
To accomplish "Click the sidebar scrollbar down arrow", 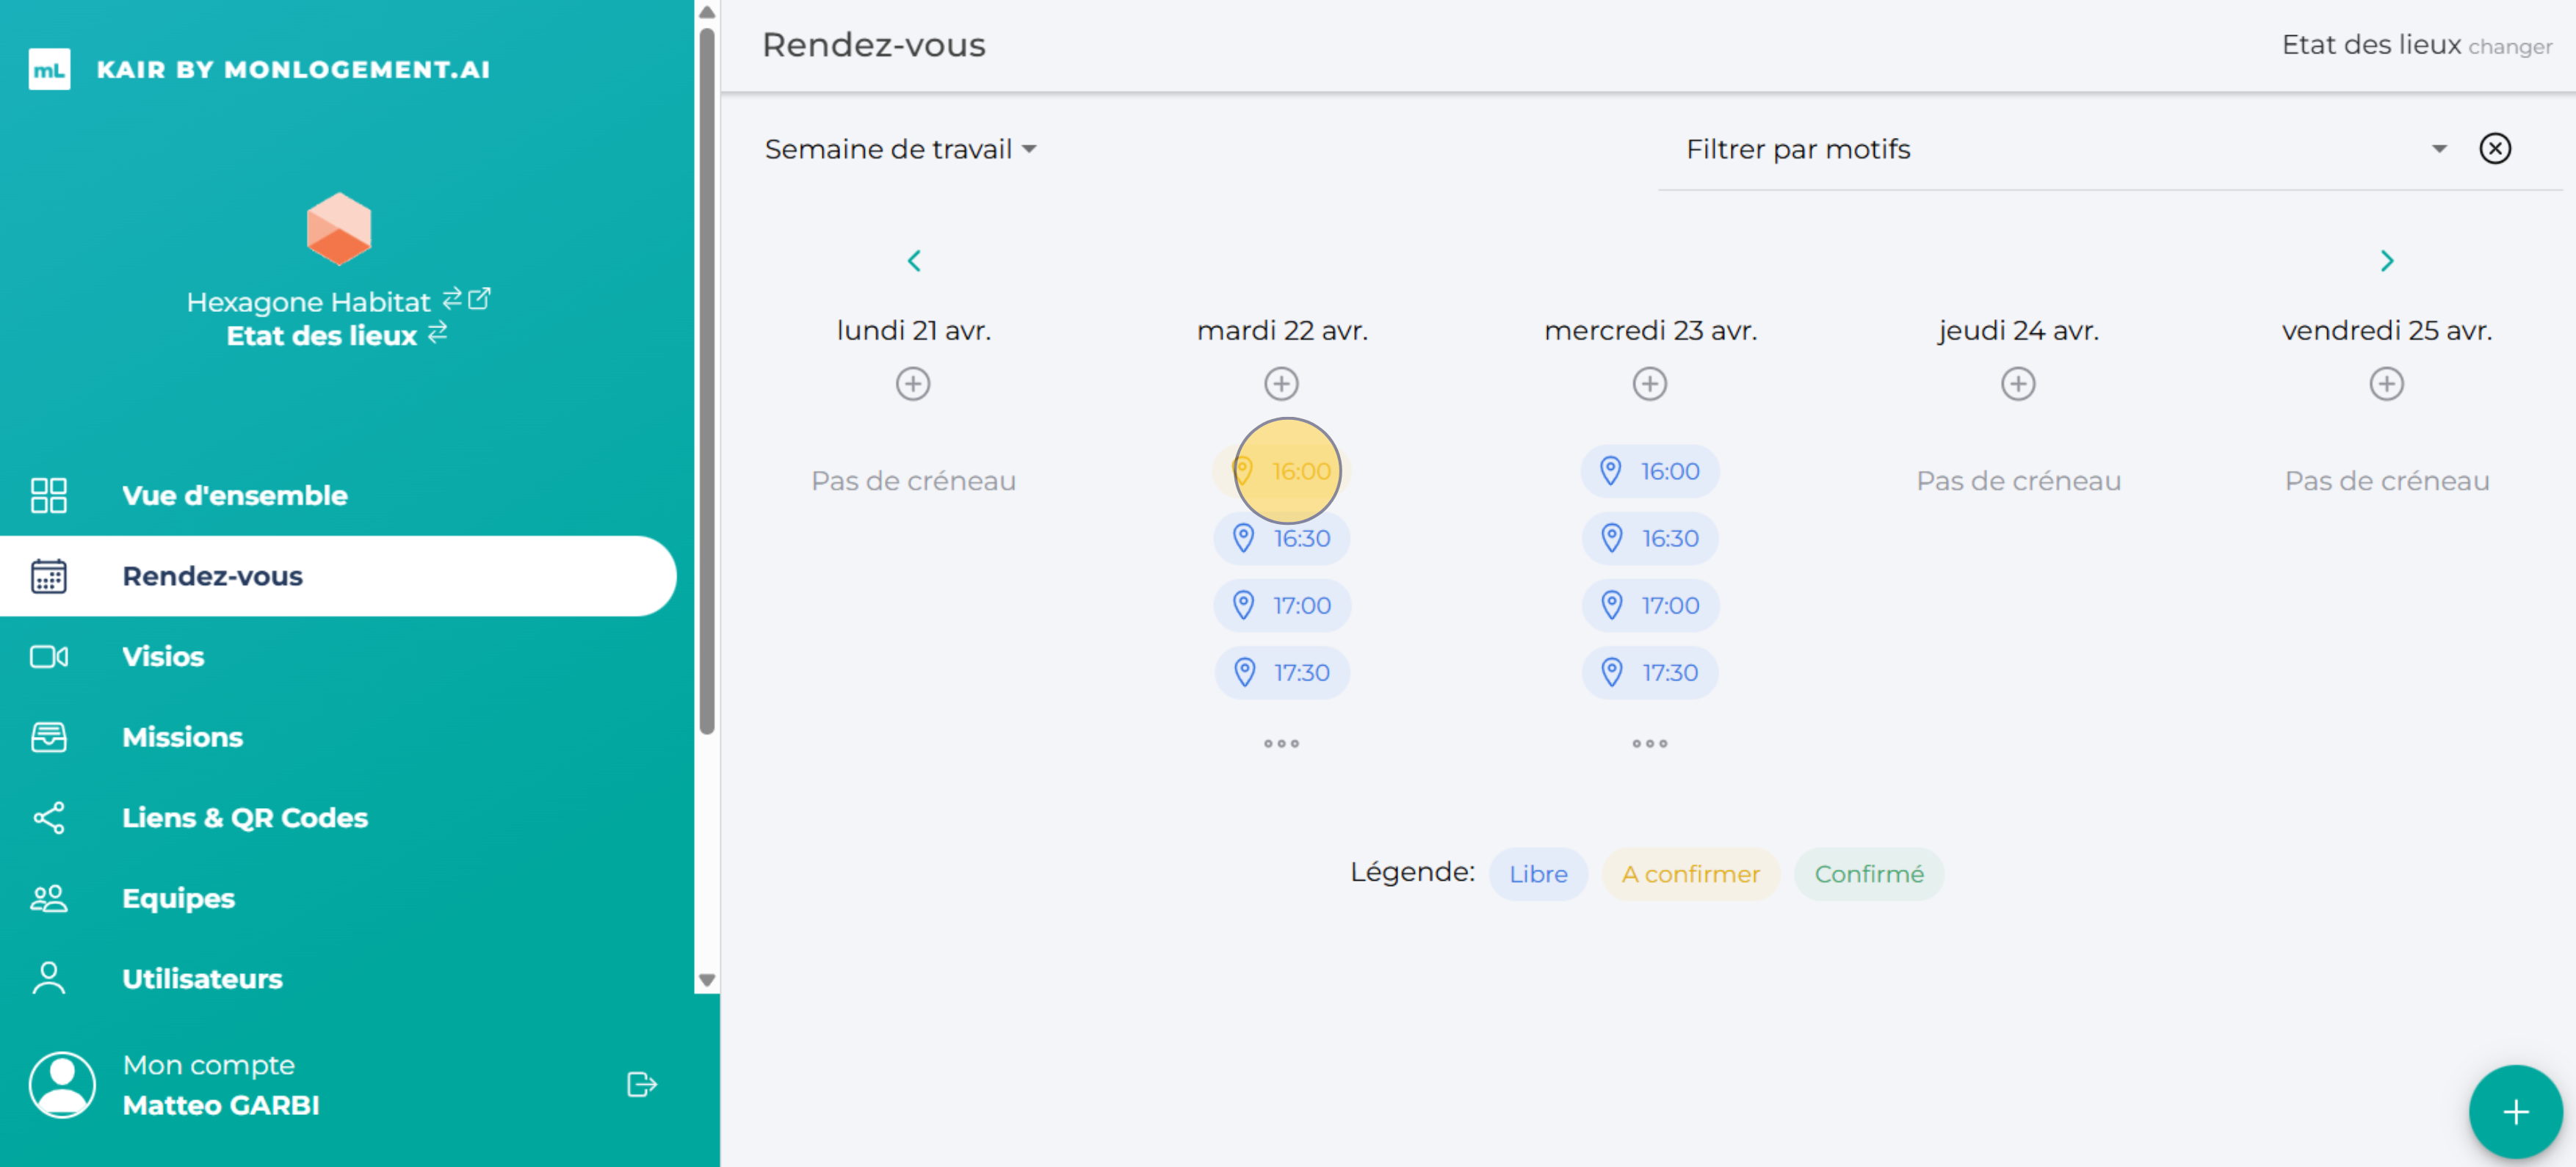I will pos(707,980).
